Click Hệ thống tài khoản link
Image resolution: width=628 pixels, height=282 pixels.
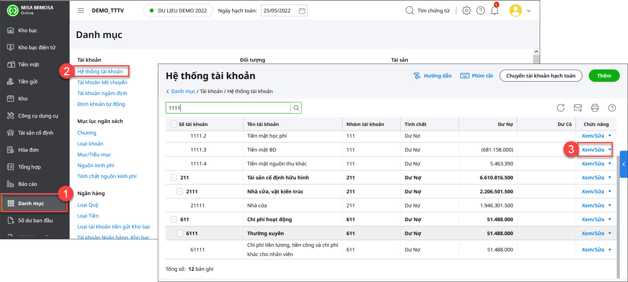point(100,71)
